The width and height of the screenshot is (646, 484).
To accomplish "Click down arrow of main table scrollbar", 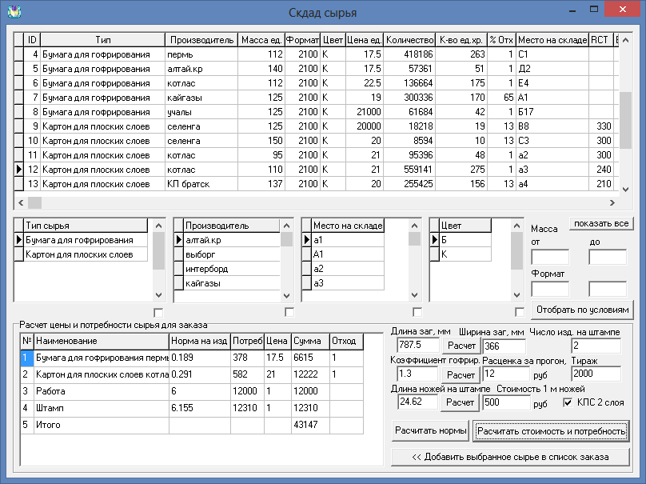I will click(x=625, y=190).
